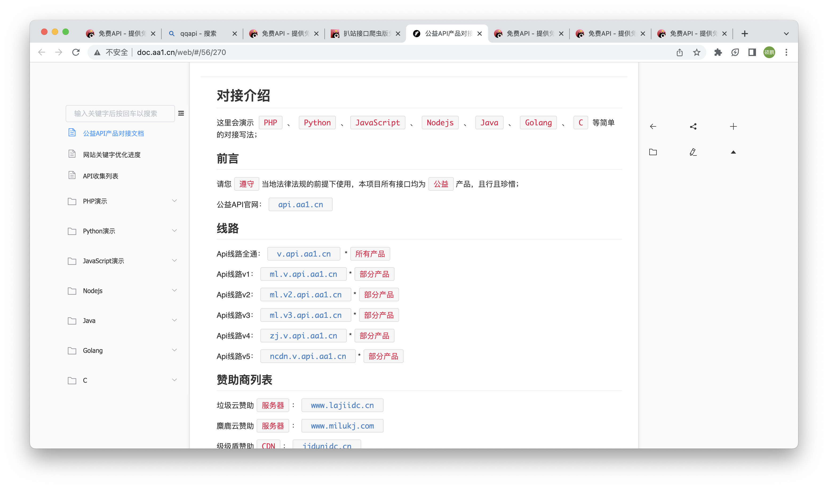Expand the C folder chevron
828x488 pixels.
[174, 380]
